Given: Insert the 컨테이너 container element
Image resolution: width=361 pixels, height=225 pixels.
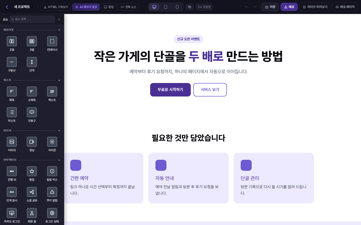Looking at the screenshot, I should (52, 44).
